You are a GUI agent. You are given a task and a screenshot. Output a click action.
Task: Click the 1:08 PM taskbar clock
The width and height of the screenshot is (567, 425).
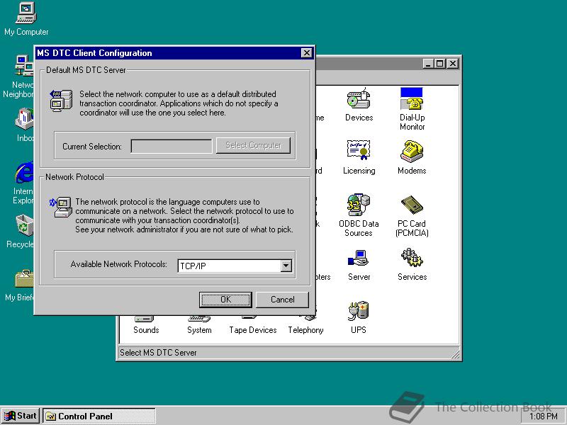coord(544,416)
